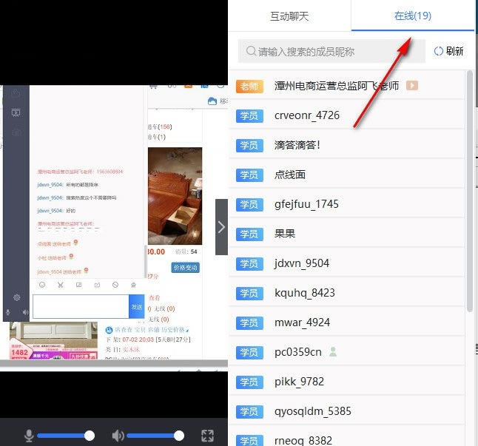Mute the speaker icon in bottom bar

(118, 436)
